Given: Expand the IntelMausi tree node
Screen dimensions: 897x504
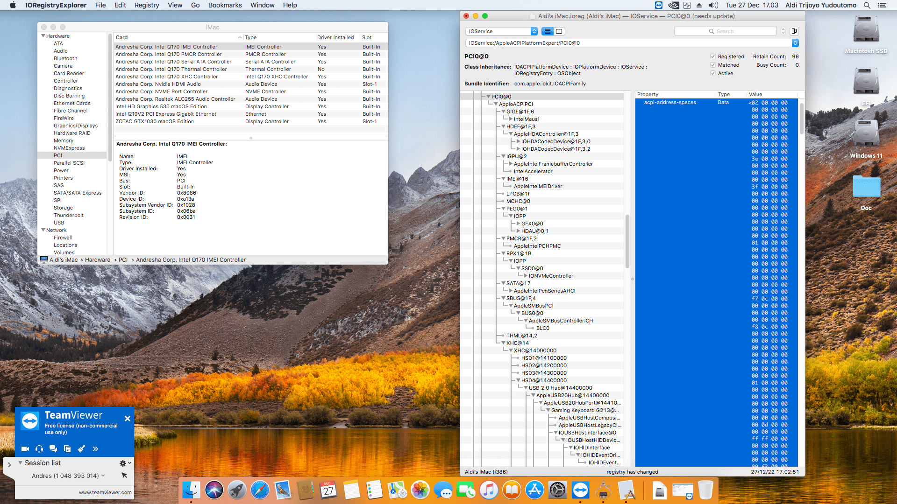Looking at the screenshot, I should pyautogui.click(x=511, y=119).
